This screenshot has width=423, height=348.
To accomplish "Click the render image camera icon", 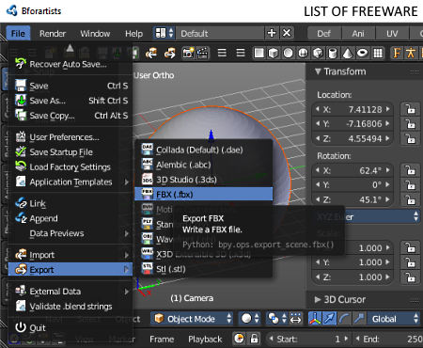I will (x=188, y=54).
